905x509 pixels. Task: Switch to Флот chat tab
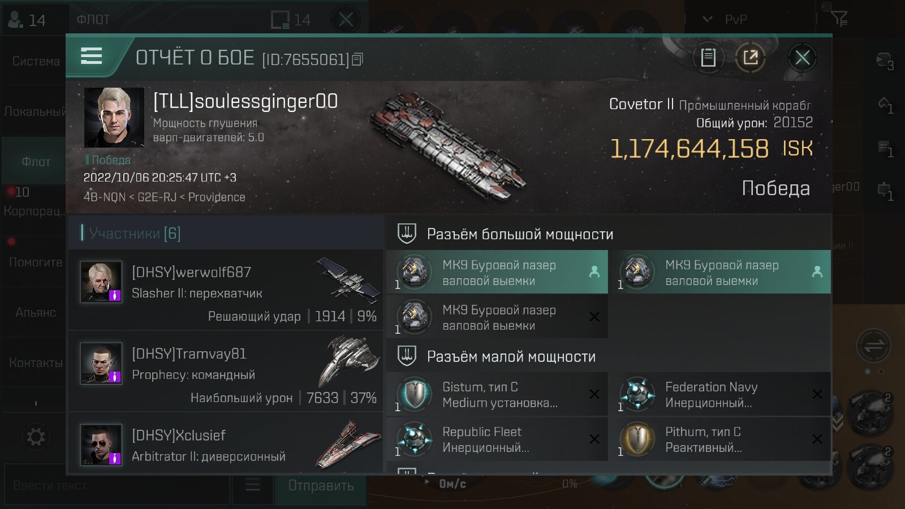36,162
